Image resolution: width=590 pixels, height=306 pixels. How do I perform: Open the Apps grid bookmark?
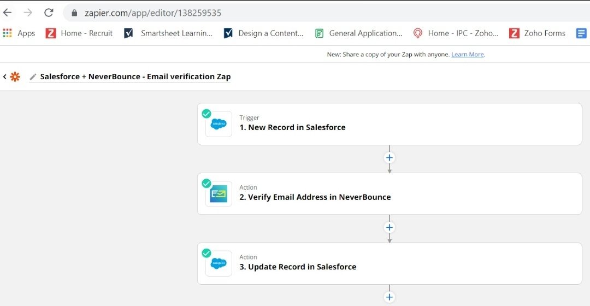19,33
